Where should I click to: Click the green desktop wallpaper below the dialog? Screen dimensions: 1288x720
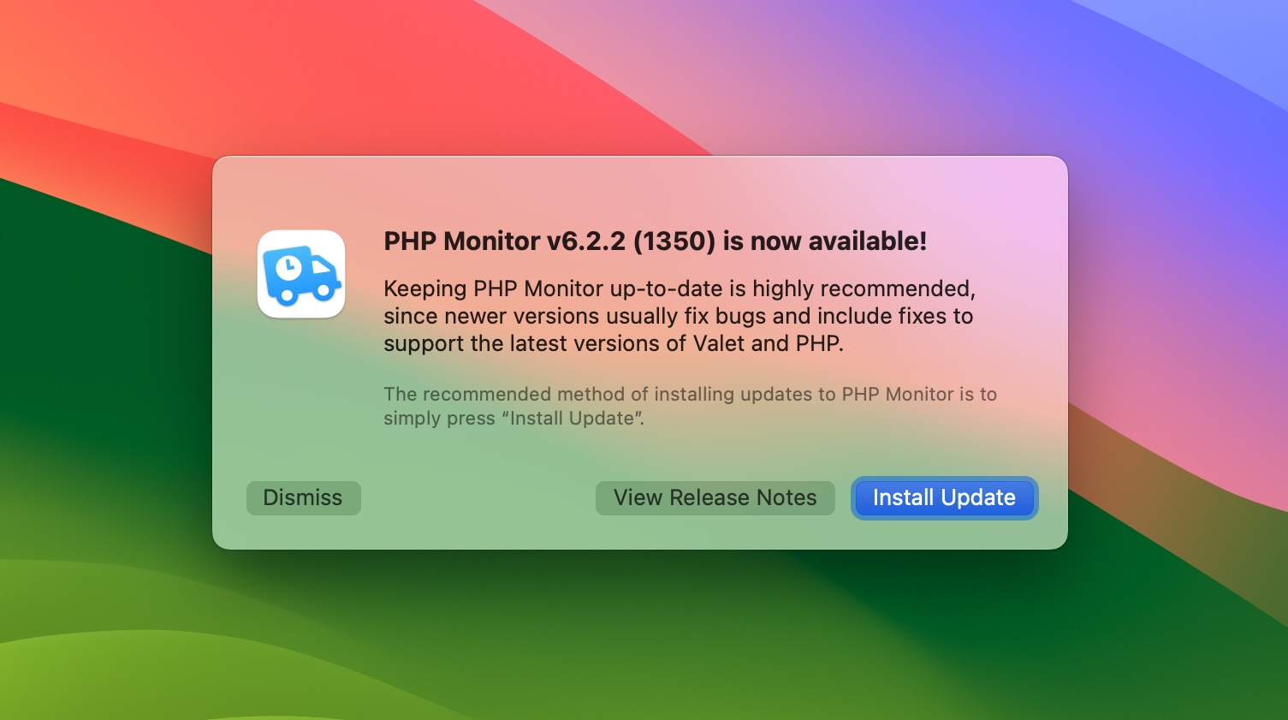click(x=642, y=634)
